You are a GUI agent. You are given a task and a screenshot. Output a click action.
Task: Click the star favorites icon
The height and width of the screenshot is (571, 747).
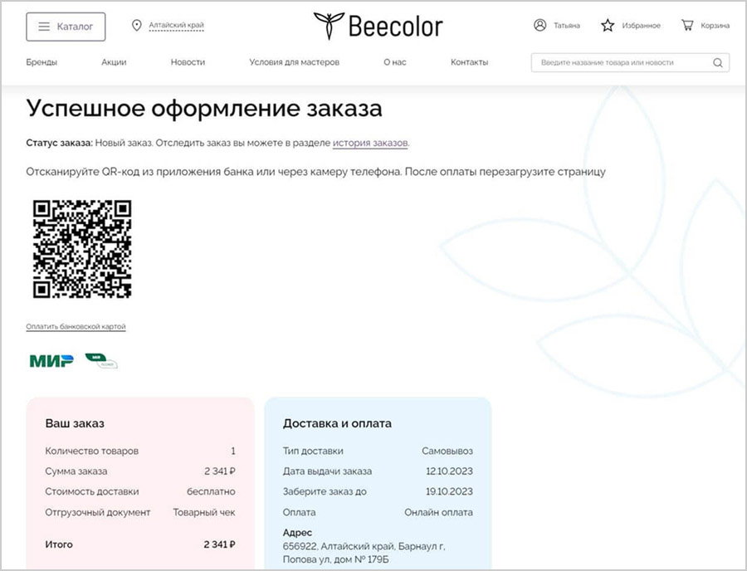tap(608, 25)
